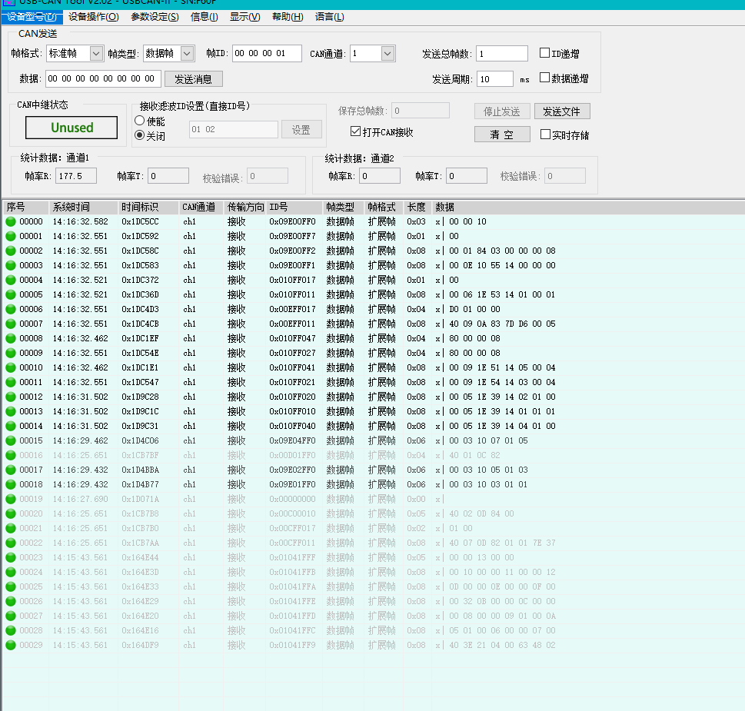745x711 pixels.
Task: Click the green status icon of row 00017
Action: coord(11,470)
